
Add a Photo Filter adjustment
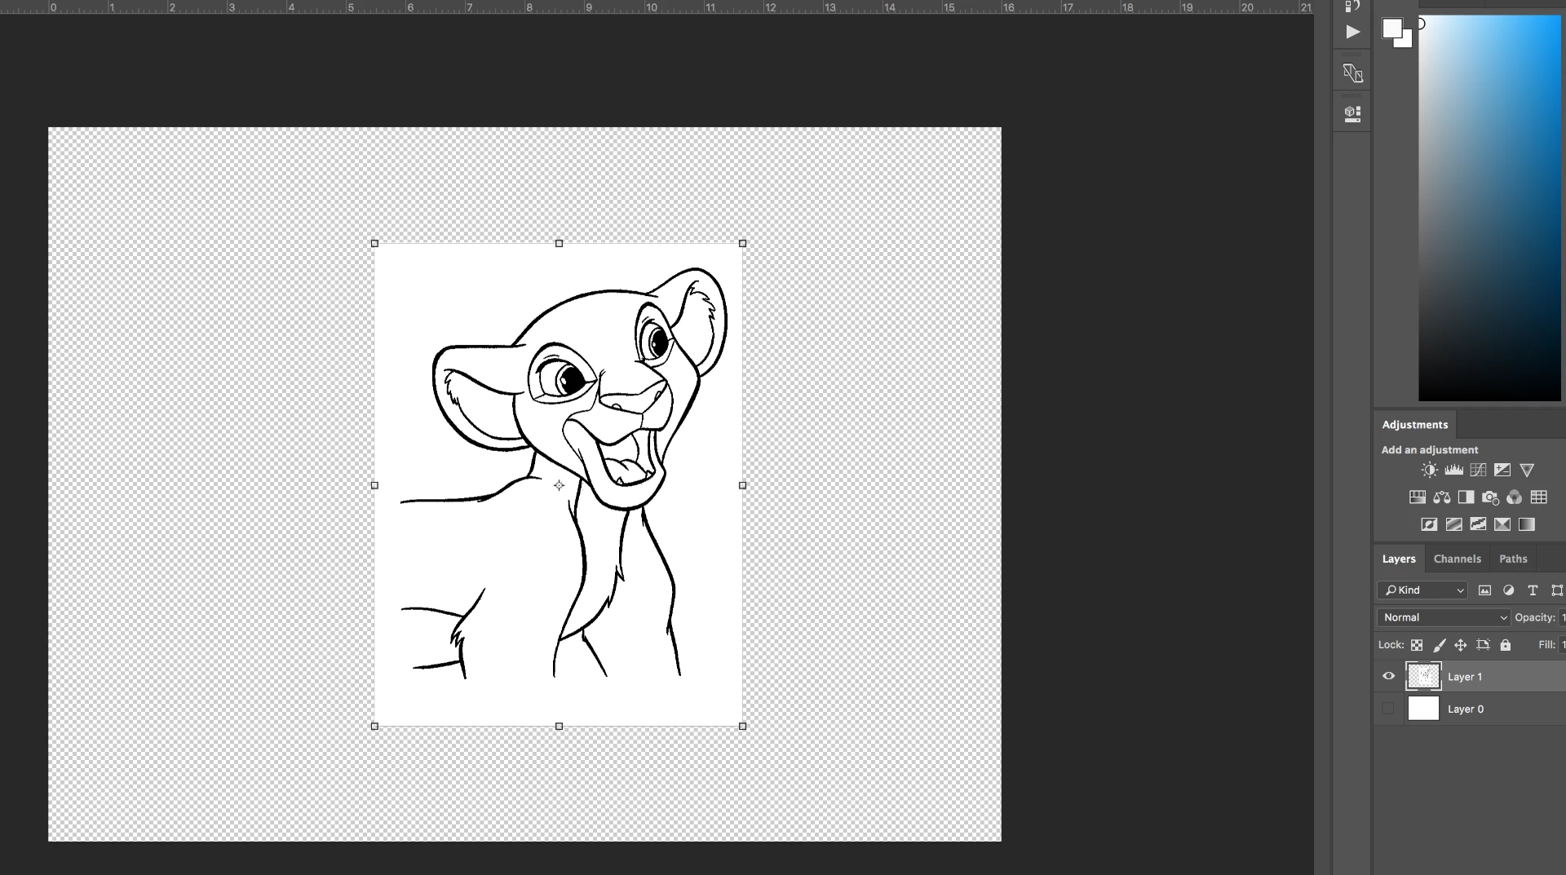pos(1490,497)
